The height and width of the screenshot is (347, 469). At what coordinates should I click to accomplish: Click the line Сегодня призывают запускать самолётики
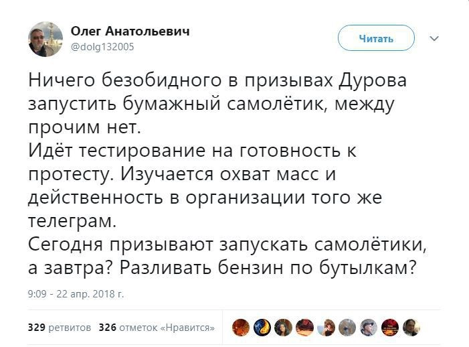pyautogui.click(x=228, y=243)
